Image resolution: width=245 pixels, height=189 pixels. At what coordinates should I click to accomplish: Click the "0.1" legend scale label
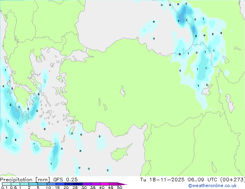click(4, 187)
